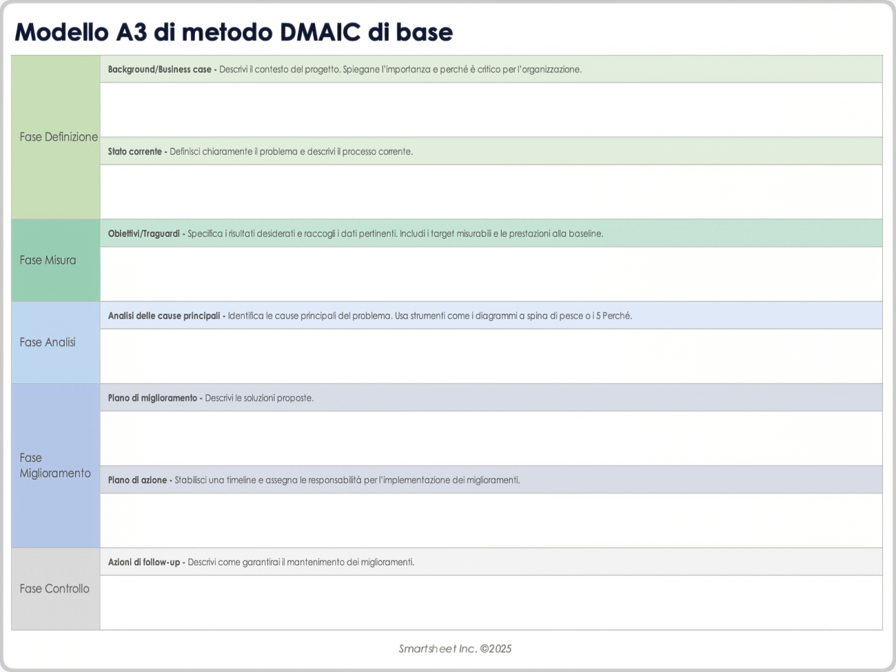
Task: Click the empty field under Obiettivi/Traguardi
Action: pyautogui.click(x=491, y=274)
